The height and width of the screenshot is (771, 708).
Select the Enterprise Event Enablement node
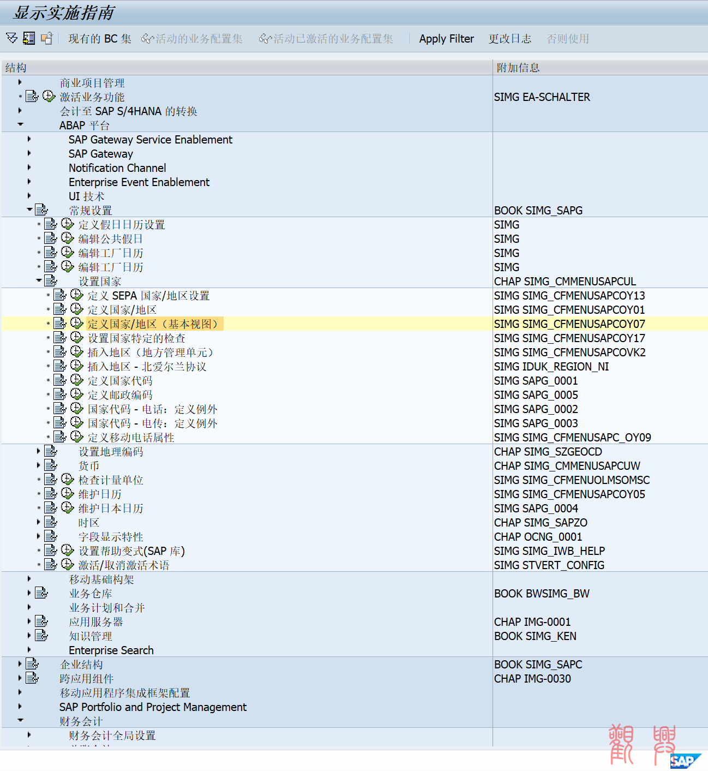click(x=139, y=182)
